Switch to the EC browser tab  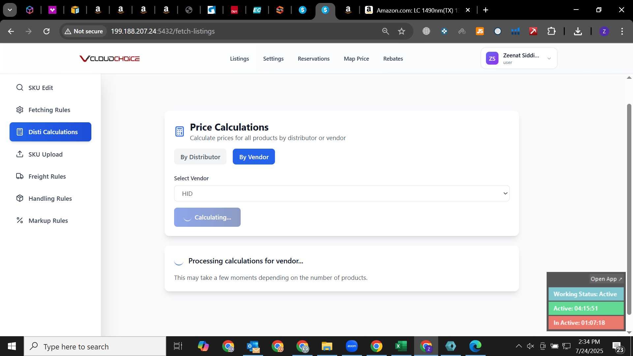(257, 10)
